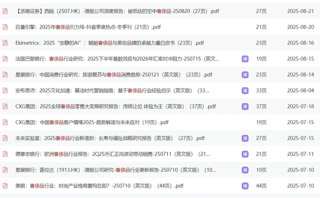Open 星展银行 中国消费行业研究 title
Viewport: 320px width, 198px height.
114,75
